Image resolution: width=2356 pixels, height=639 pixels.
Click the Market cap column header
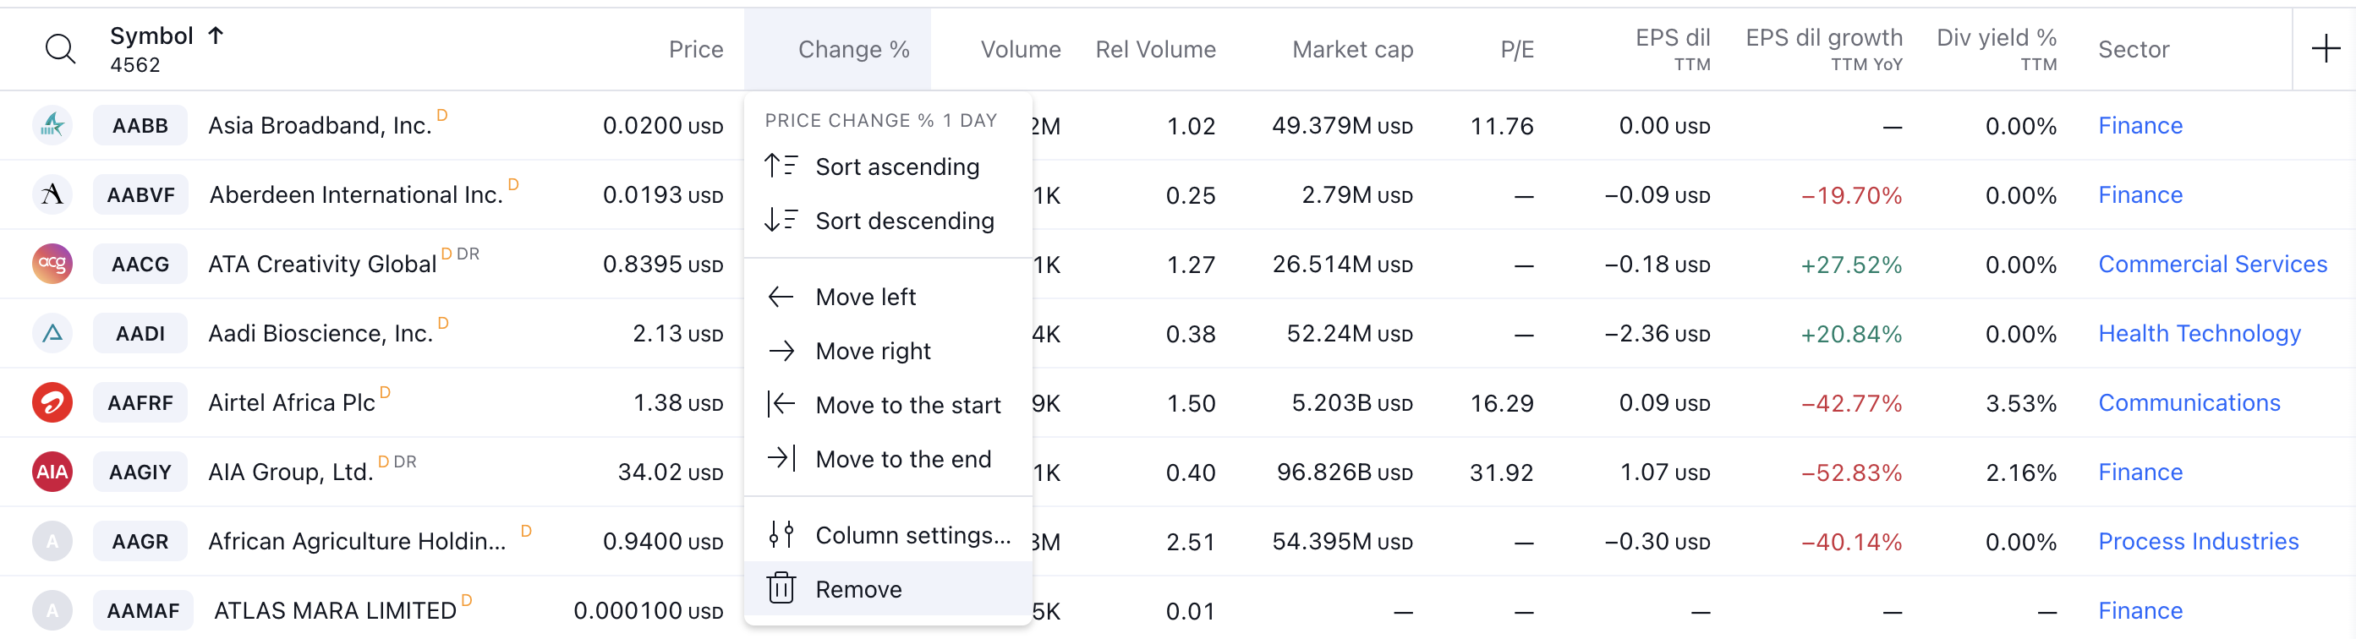1351,49
